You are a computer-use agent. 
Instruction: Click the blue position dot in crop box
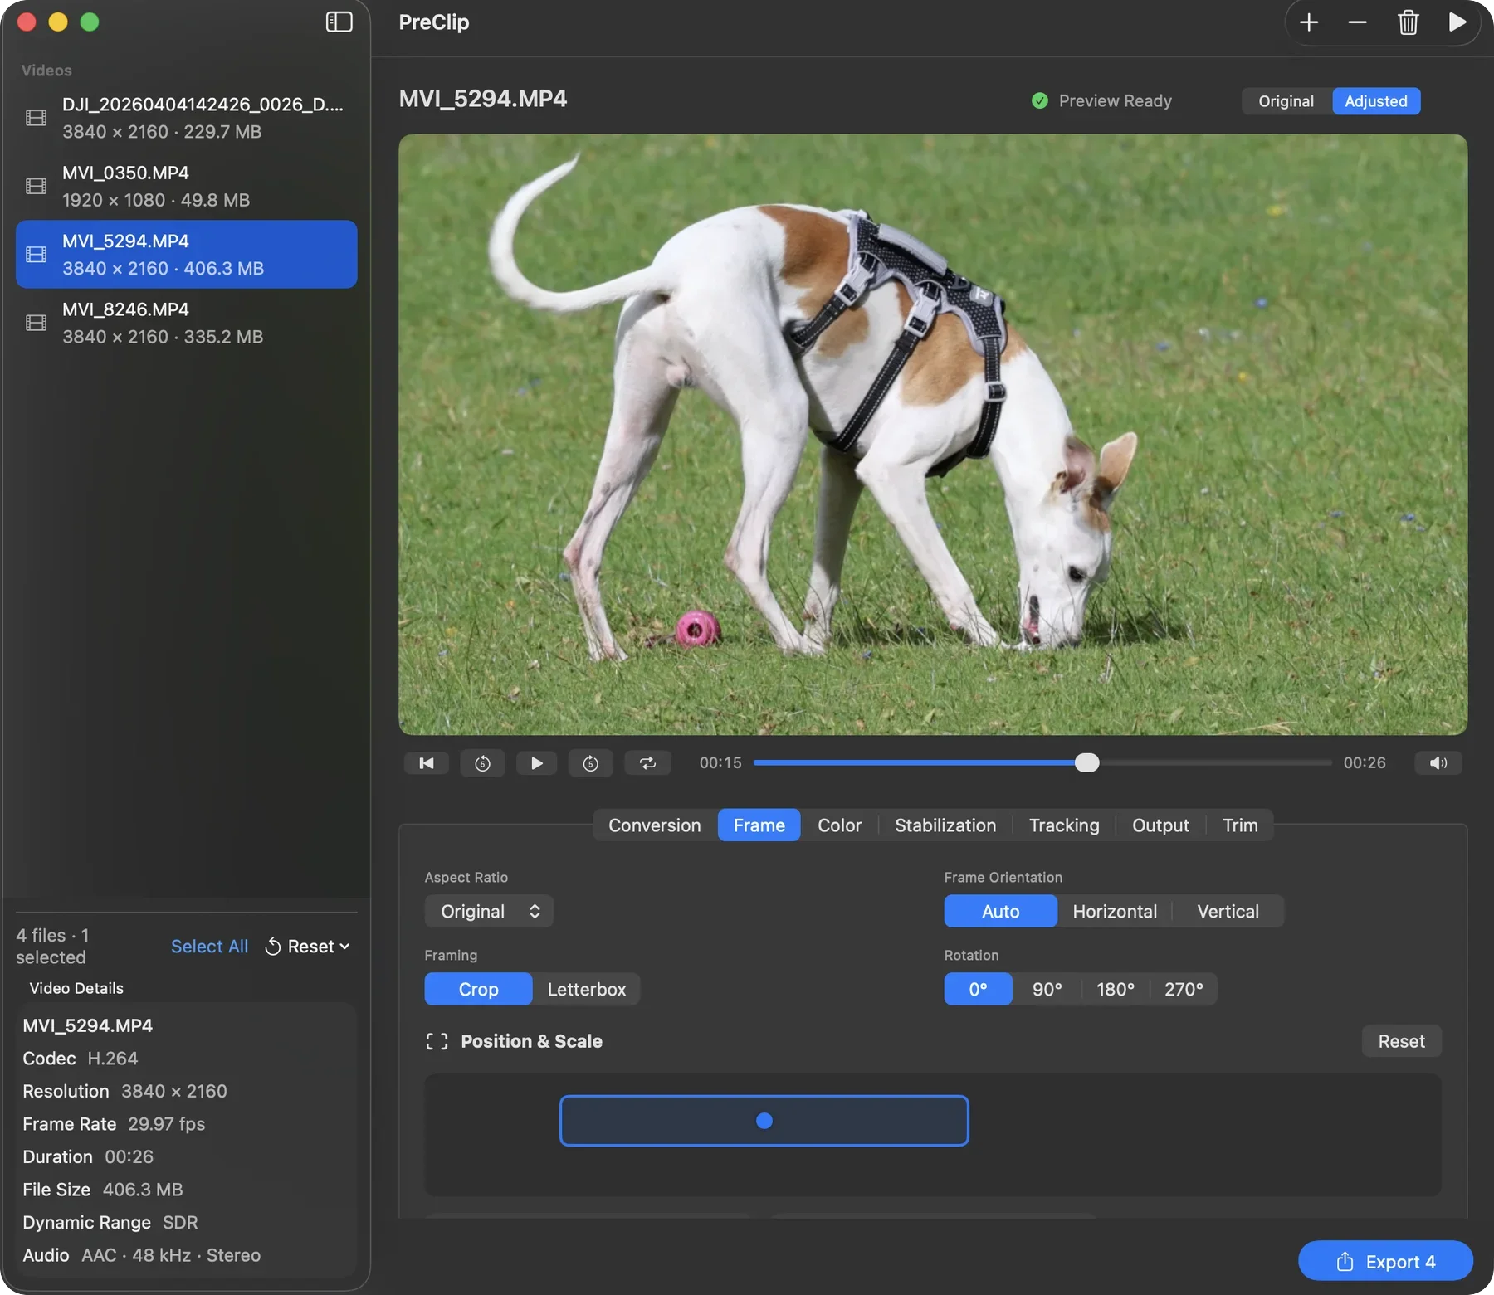pos(764,1121)
